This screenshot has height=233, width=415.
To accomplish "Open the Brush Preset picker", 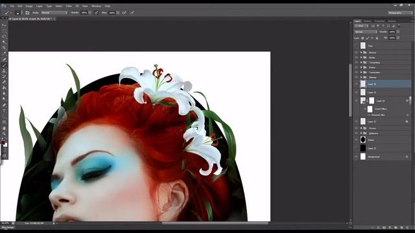I will (18, 13).
